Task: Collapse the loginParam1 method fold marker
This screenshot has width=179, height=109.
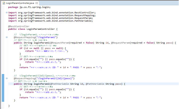Action: click(6, 38)
